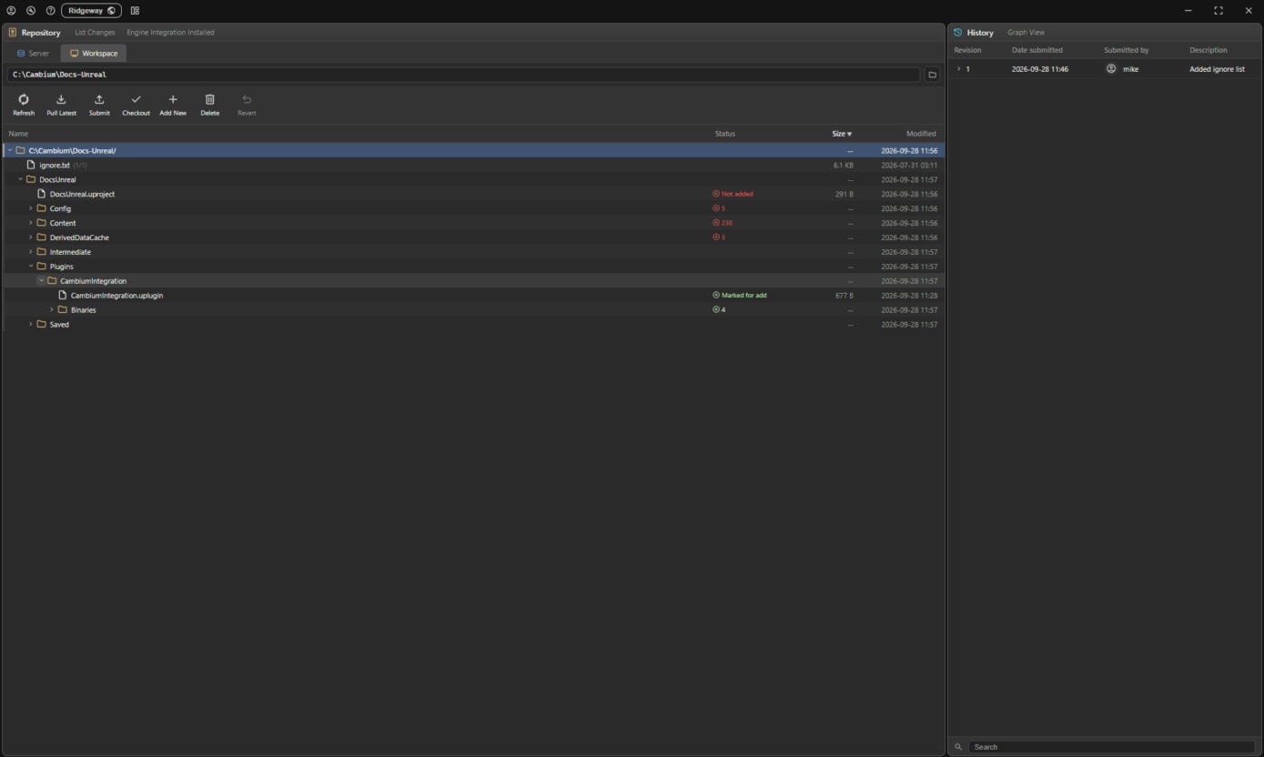The image size is (1264, 757).
Task: Open the List Changes tab
Action: click(x=95, y=33)
